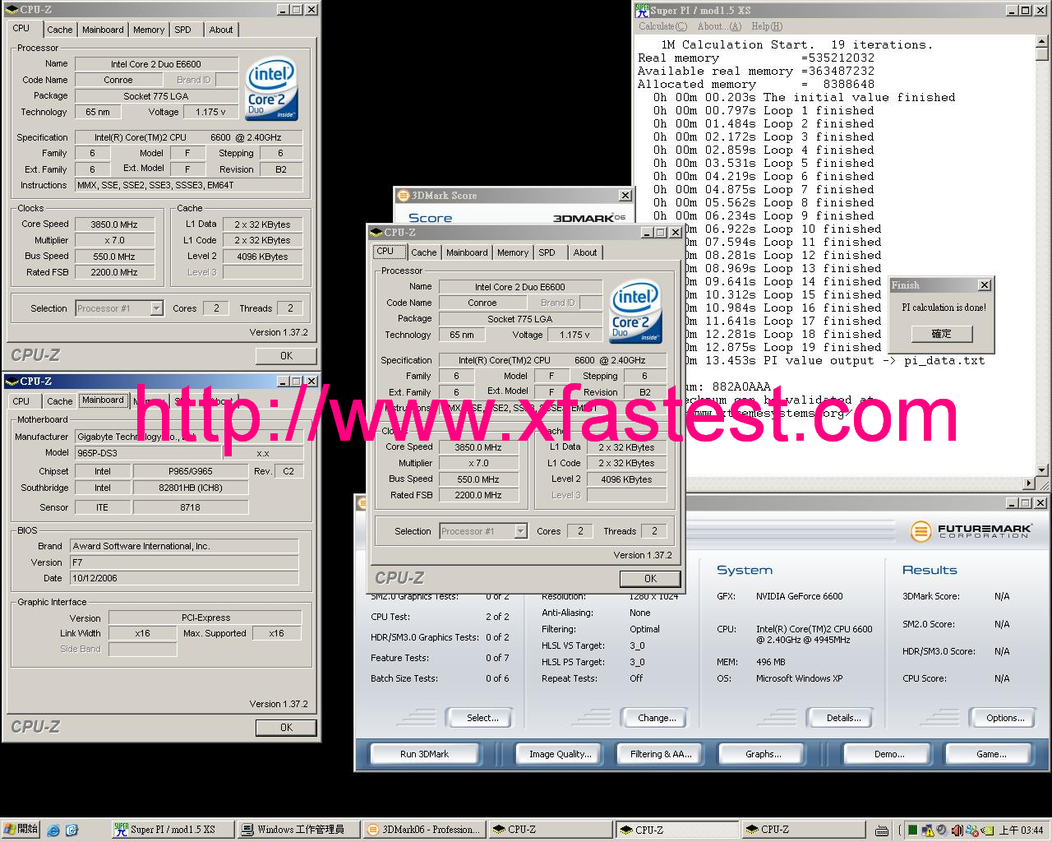Select the Memory tab in center CPU-Z window
This screenshot has height=842, width=1052.
pos(513,252)
